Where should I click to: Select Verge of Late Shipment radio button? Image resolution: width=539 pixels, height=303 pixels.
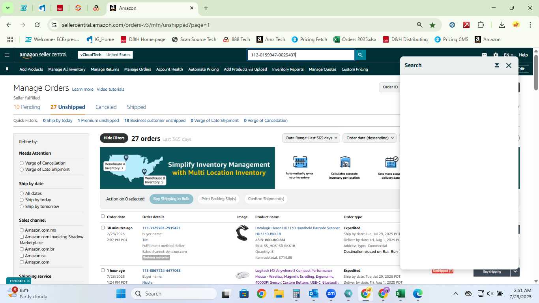point(22,169)
